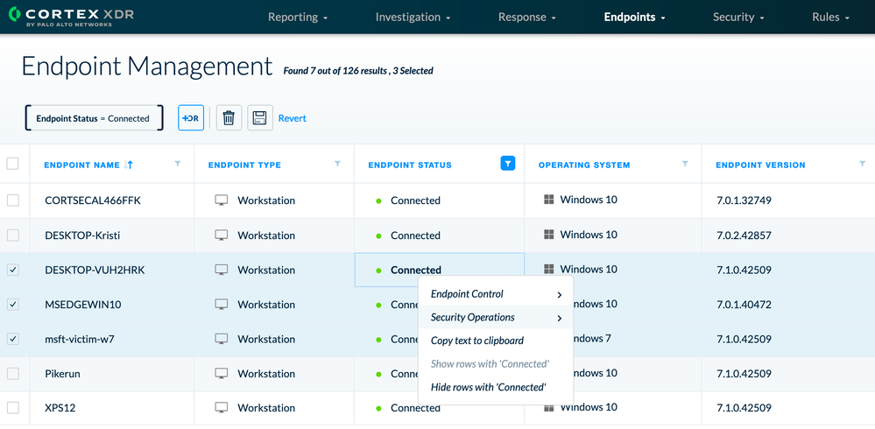This screenshot has height=429, width=875.
Task: Click active filter icon on Endpoint Status column
Action: click(x=508, y=164)
